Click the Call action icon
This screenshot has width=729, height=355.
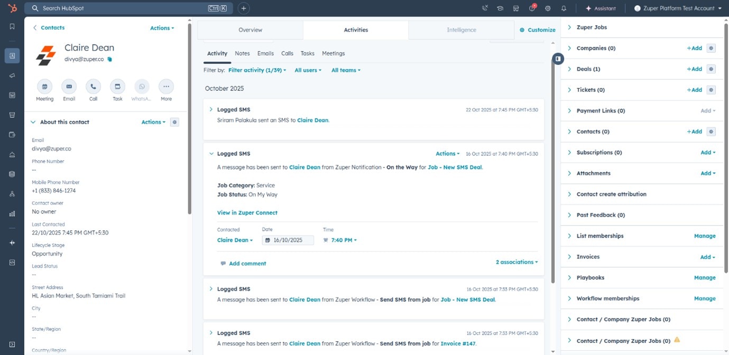[x=93, y=87]
